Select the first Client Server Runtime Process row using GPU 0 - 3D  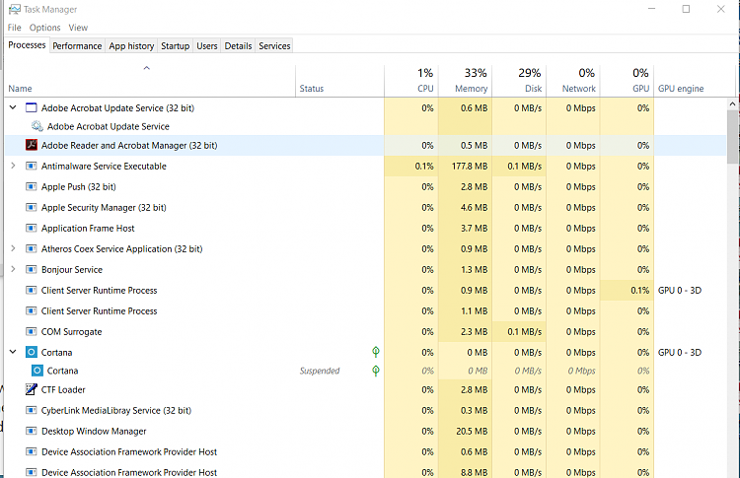[x=365, y=291]
